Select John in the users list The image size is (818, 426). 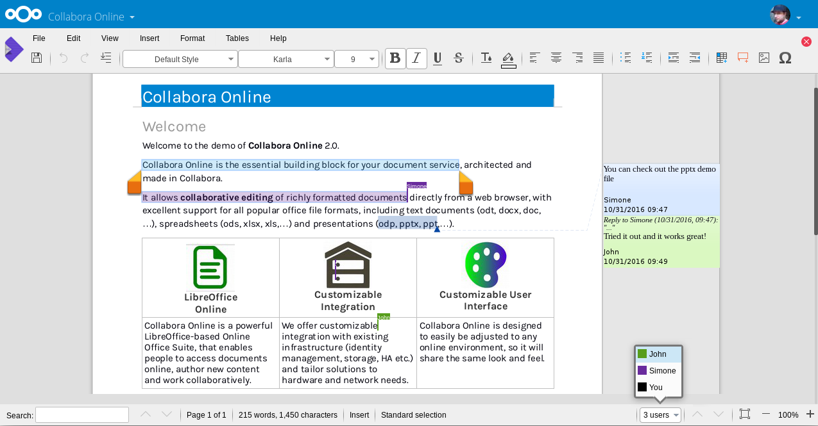pos(657,354)
